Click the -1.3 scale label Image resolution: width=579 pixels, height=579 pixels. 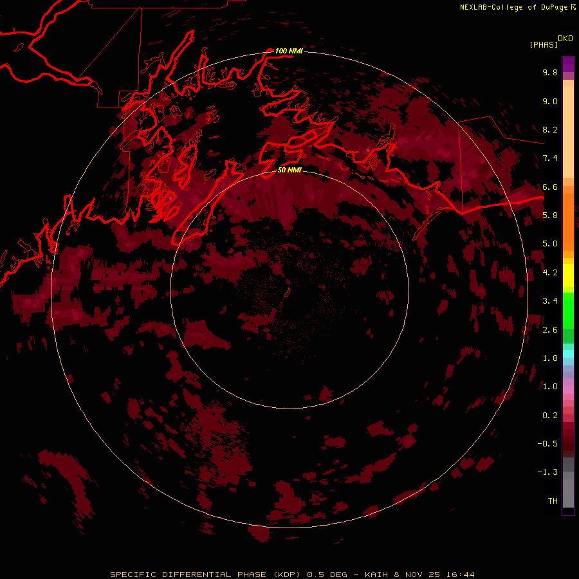coord(547,472)
